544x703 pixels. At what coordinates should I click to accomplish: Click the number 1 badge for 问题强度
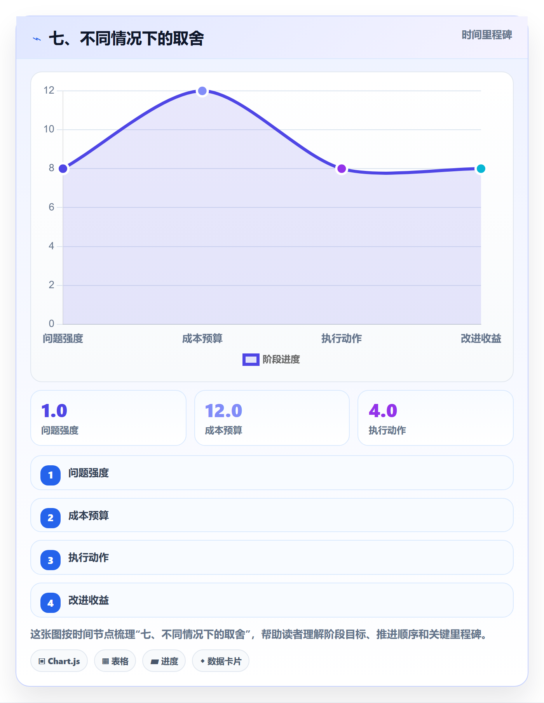pos(51,475)
